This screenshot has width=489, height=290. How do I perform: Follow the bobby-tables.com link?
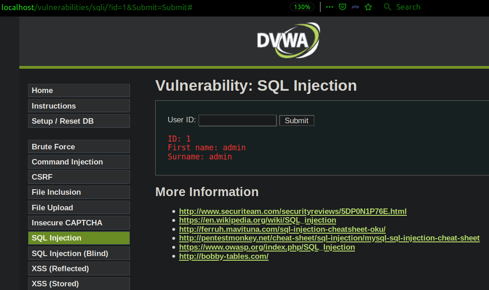(x=224, y=257)
